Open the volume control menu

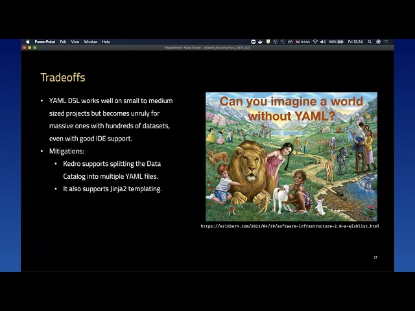coord(323,41)
